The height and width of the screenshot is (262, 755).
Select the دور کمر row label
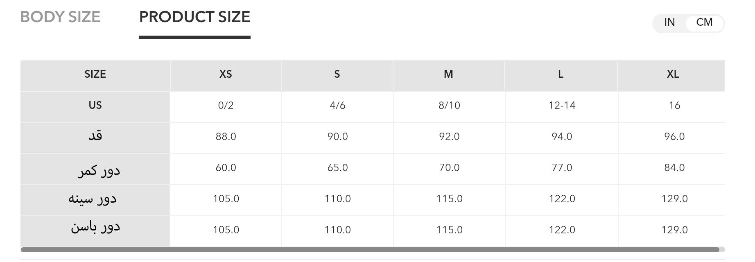99,170
